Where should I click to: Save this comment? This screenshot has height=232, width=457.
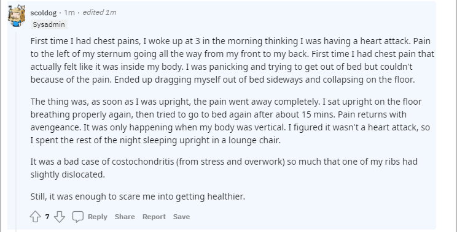pyautogui.click(x=181, y=217)
